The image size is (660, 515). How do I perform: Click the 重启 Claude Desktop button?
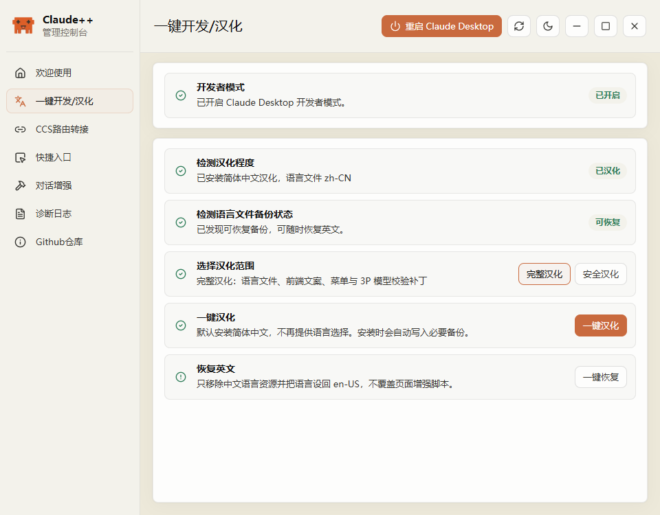point(441,26)
